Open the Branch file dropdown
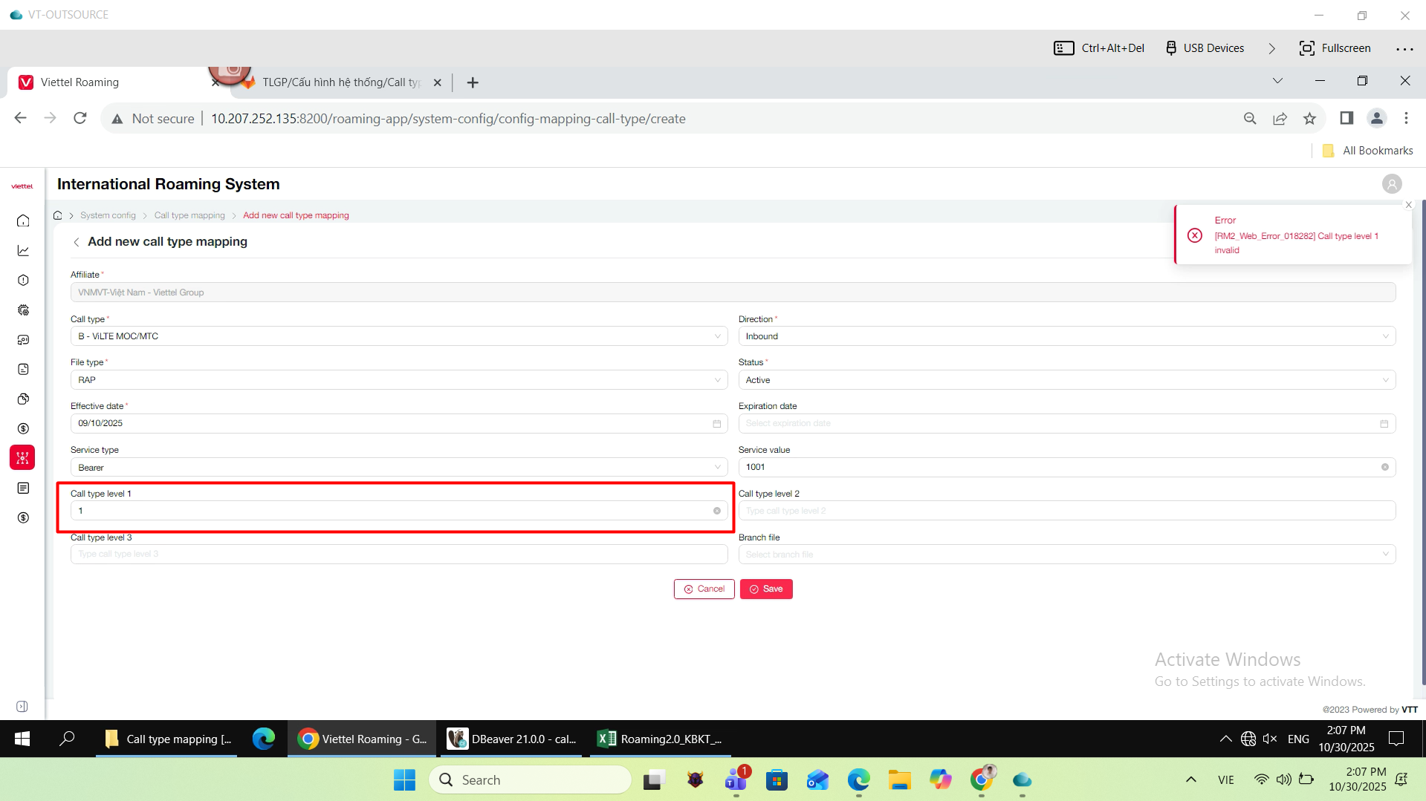Screen dimensions: 1426x801 click(x=1066, y=555)
